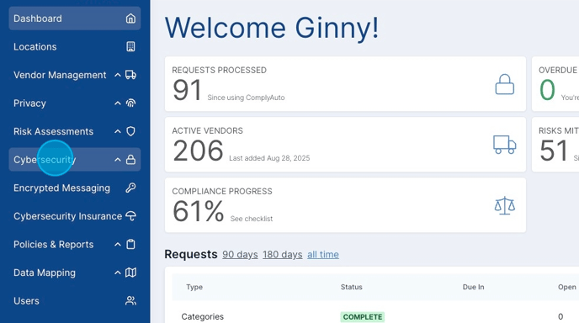This screenshot has width=579, height=323.
Task: Click 'Since using ComplyAuto' text
Action: (x=246, y=98)
